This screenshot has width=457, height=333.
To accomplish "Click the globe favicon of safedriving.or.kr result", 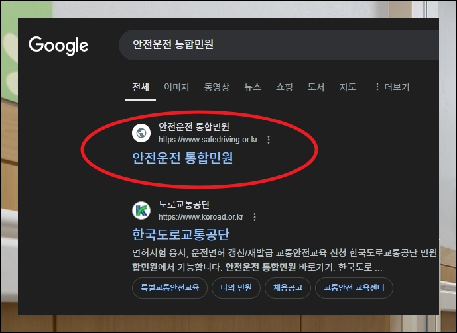I will pyautogui.click(x=141, y=133).
